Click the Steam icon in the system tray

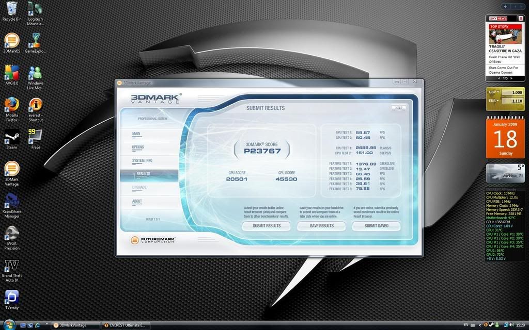click(491, 325)
